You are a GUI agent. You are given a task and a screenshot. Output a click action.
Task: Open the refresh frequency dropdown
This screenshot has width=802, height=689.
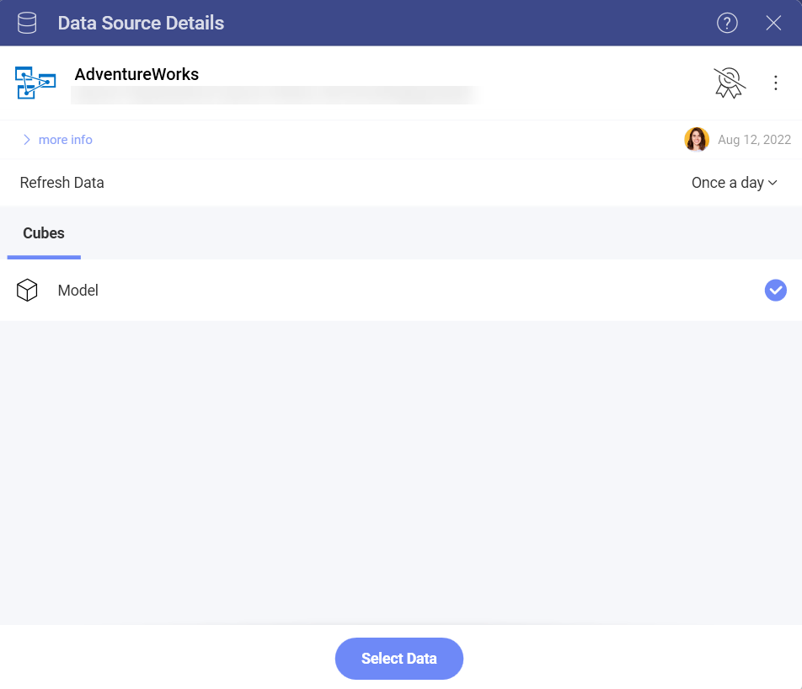pos(734,183)
